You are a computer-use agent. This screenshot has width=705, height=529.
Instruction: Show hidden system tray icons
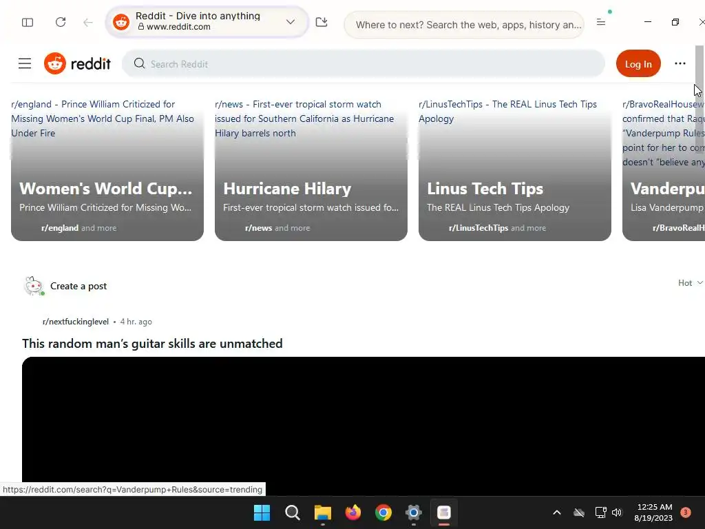click(556, 512)
